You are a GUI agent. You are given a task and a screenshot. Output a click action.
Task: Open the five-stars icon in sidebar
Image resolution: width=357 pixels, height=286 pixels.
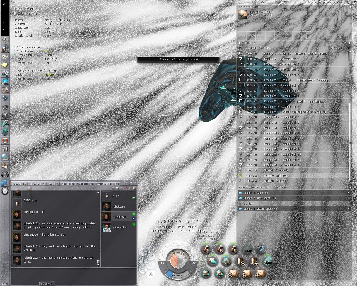tap(5, 107)
